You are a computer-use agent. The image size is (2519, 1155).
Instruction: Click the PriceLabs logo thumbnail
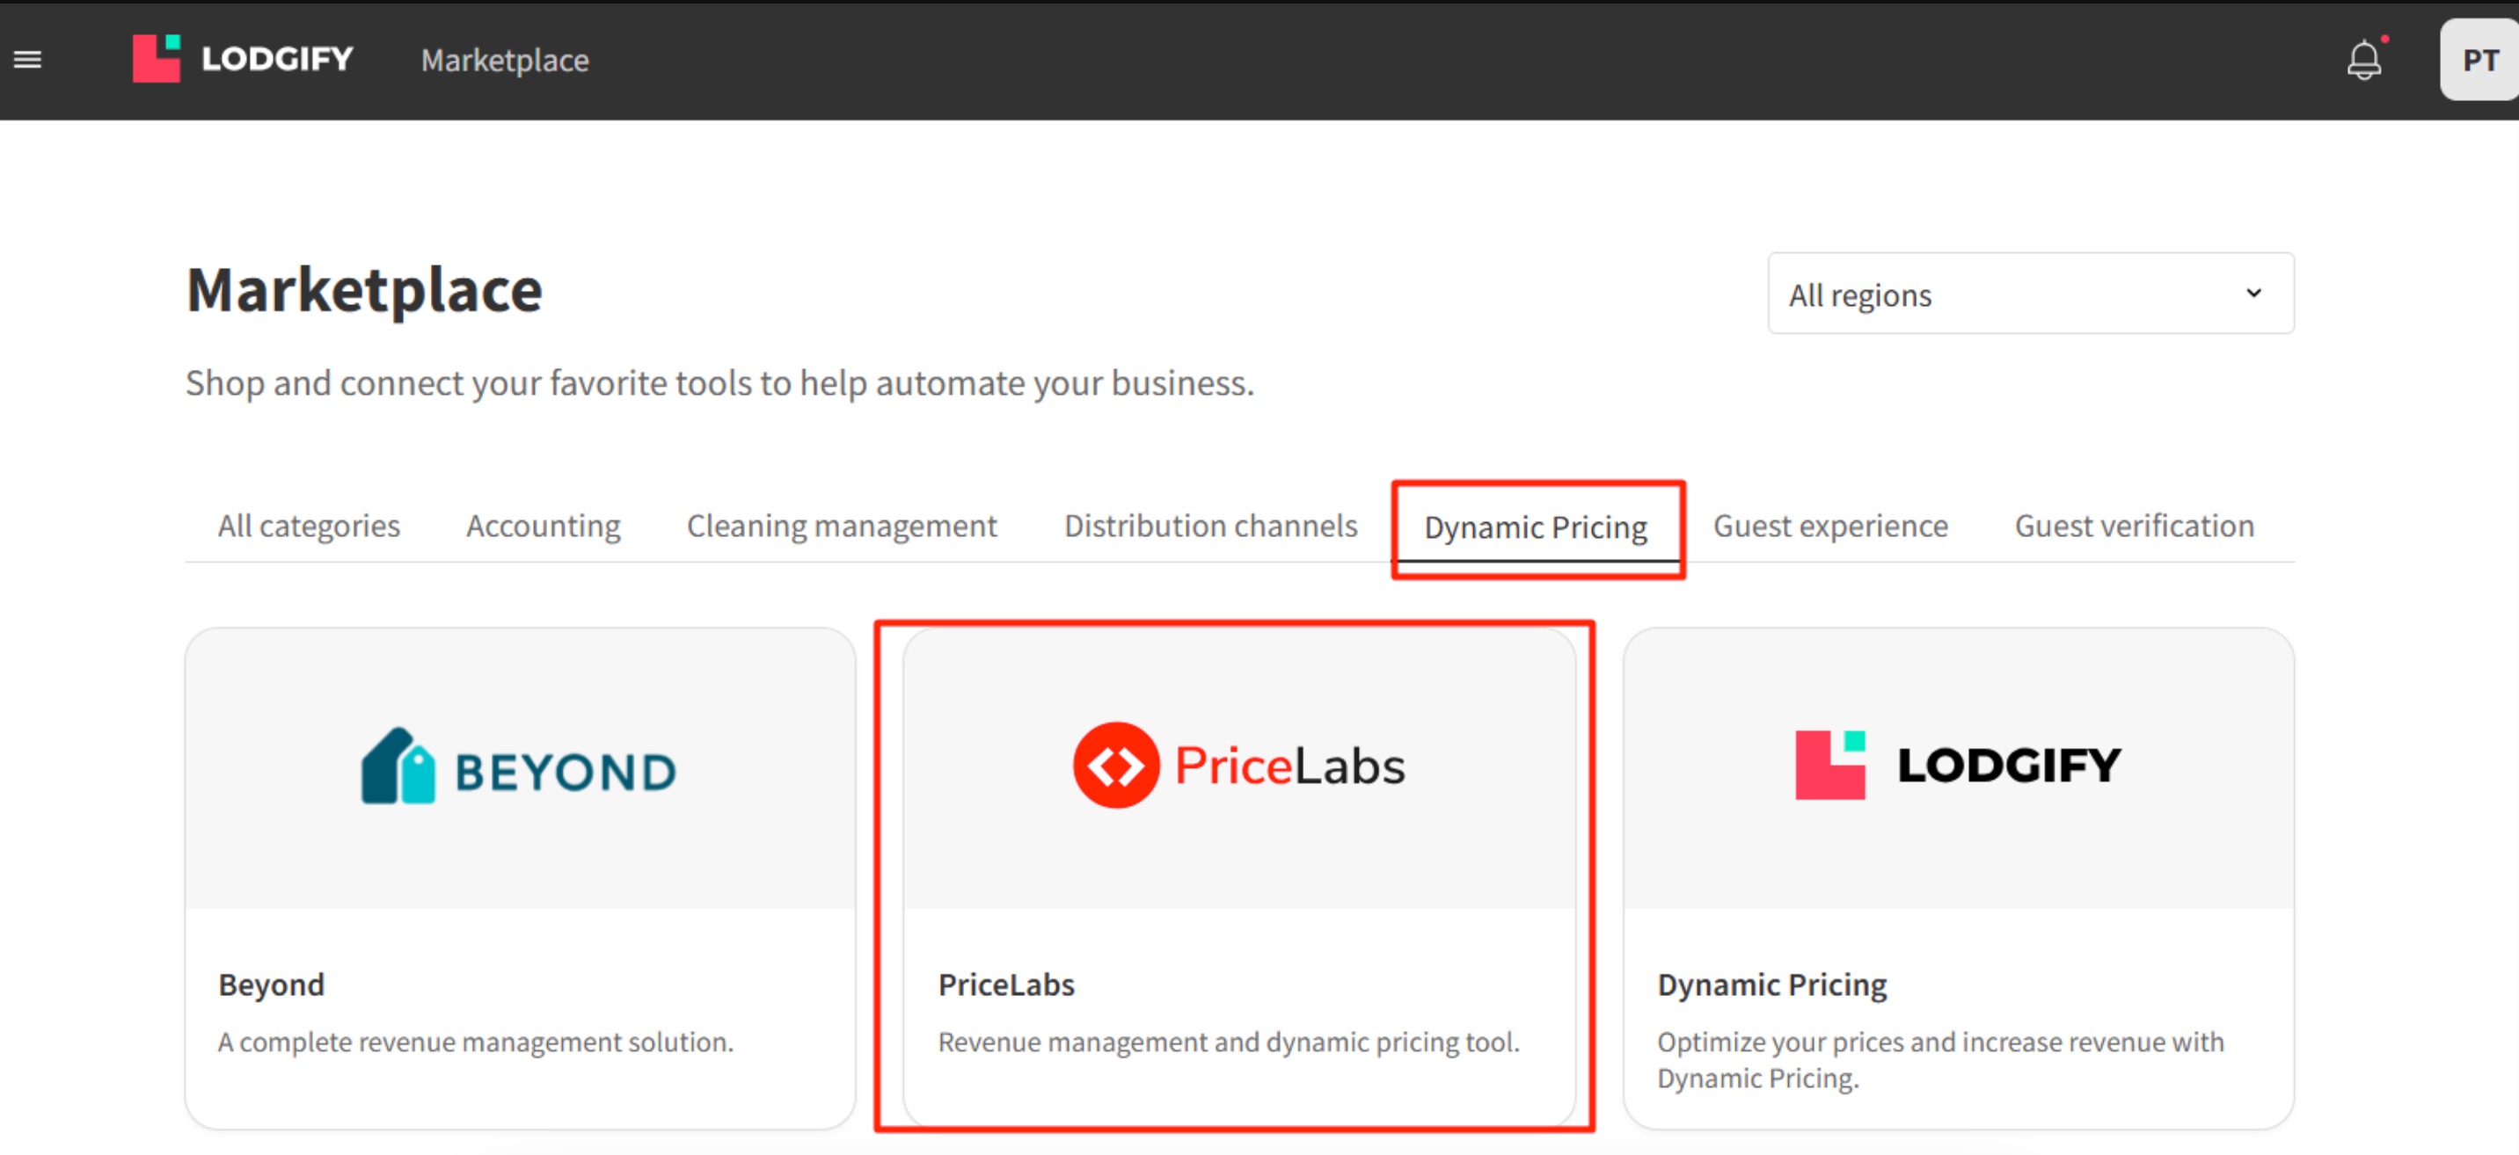tap(1239, 765)
